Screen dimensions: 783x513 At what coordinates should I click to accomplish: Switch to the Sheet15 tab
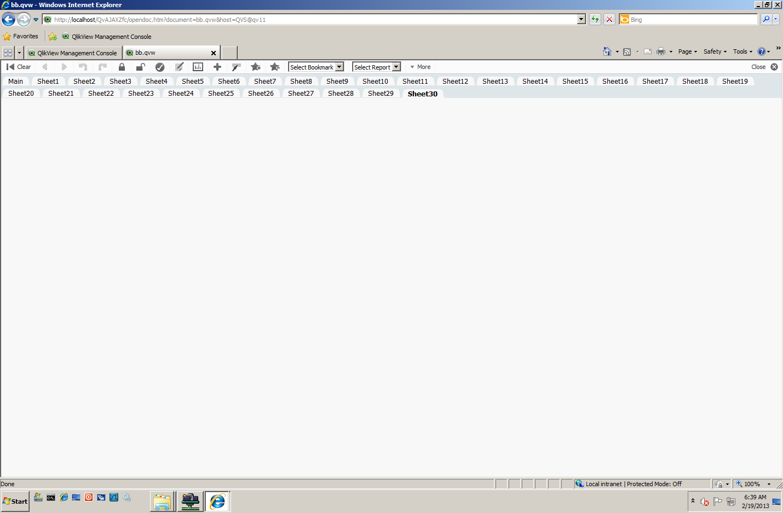click(x=574, y=80)
